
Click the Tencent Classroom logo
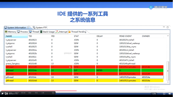tap(158, 7)
